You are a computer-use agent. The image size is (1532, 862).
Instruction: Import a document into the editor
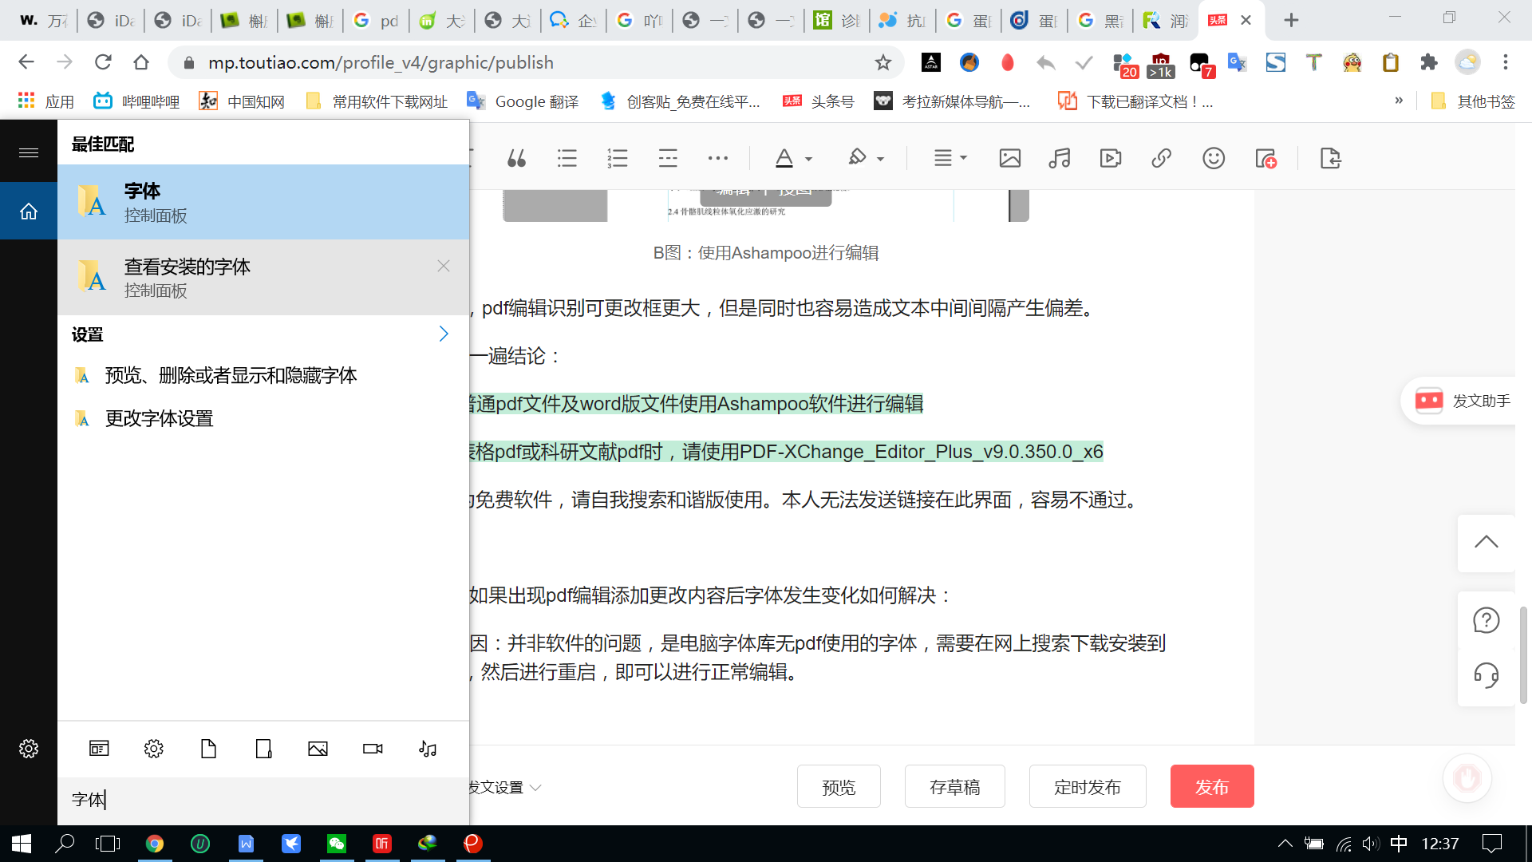[1330, 158]
